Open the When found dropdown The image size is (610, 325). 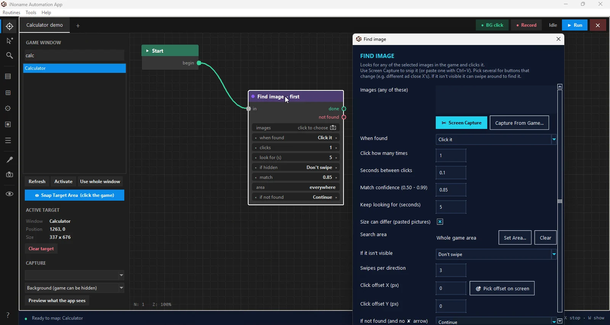point(496,140)
